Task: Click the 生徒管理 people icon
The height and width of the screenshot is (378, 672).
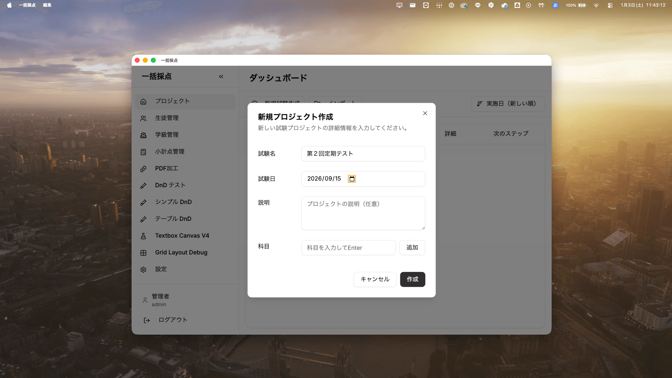Action: (143, 118)
